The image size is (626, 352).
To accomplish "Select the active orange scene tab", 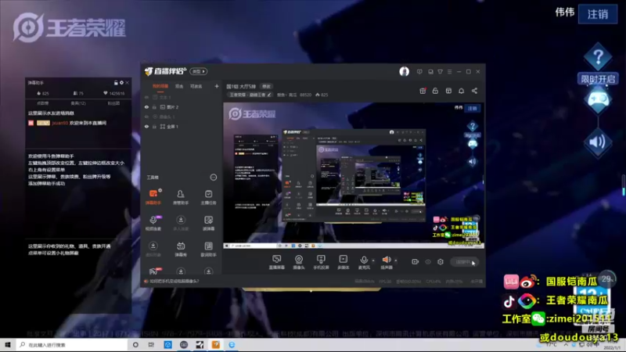I will click(160, 86).
